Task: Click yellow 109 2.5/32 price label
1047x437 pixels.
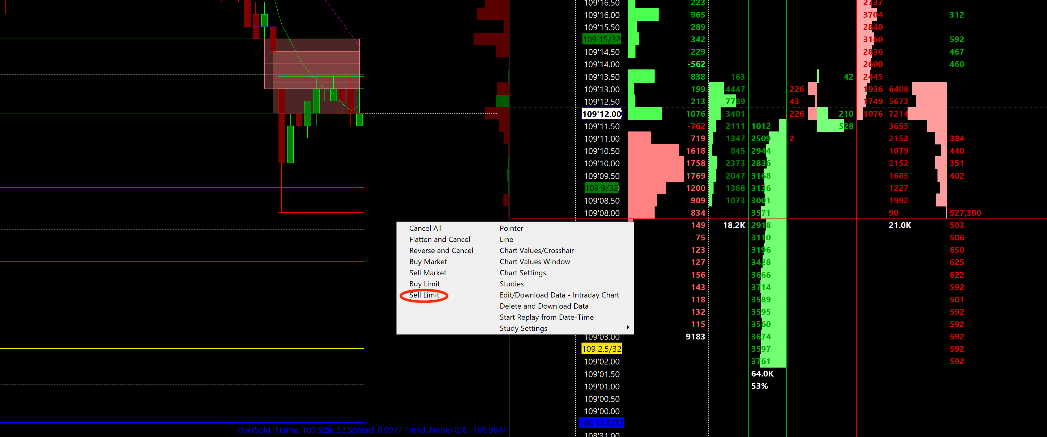Action: [x=602, y=349]
